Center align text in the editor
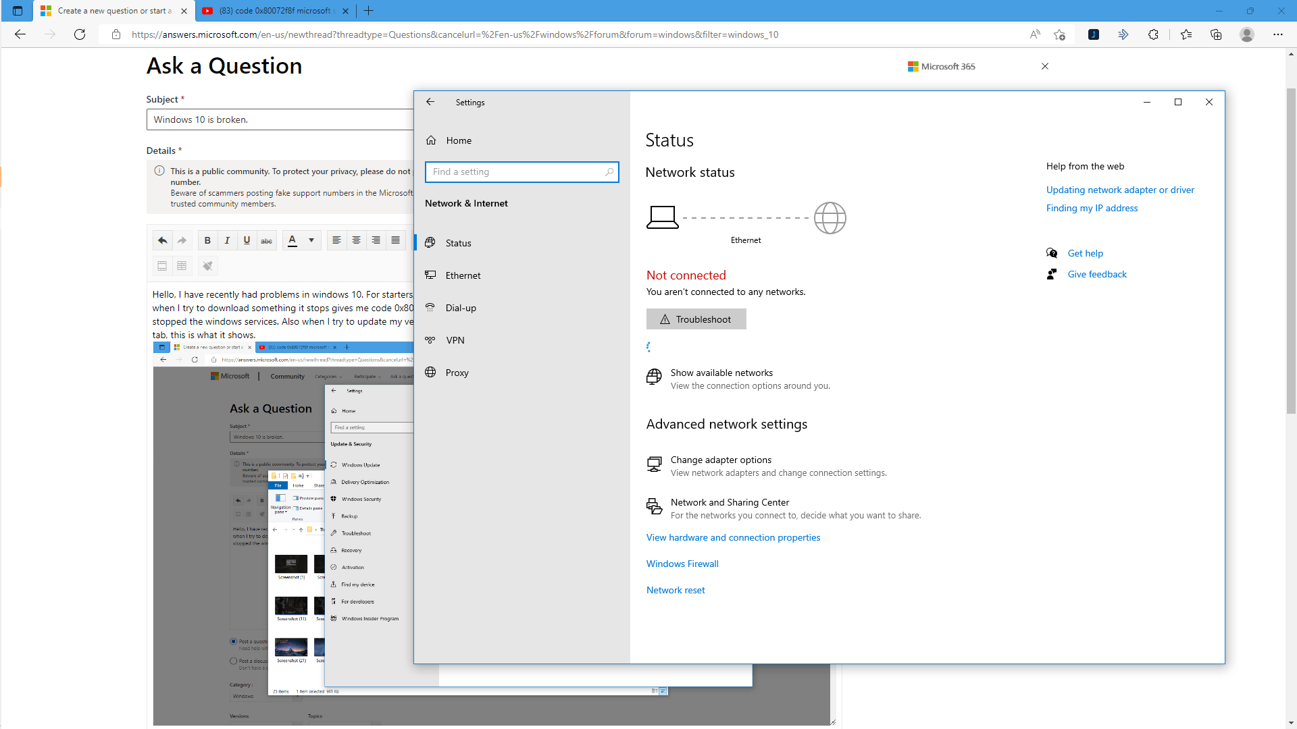Viewport: 1297px width, 729px height. point(356,240)
